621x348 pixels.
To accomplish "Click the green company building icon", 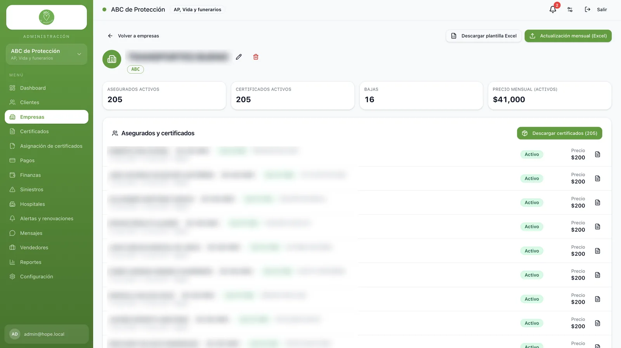I will pyautogui.click(x=112, y=59).
